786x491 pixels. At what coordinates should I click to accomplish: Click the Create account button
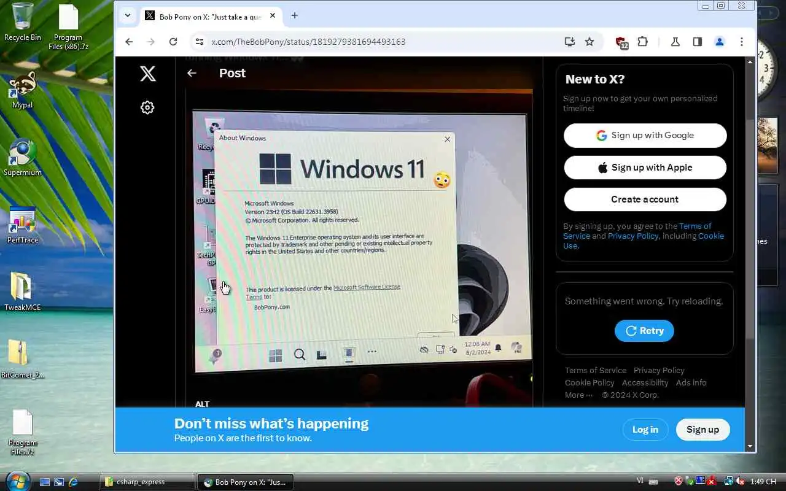click(645, 199)
